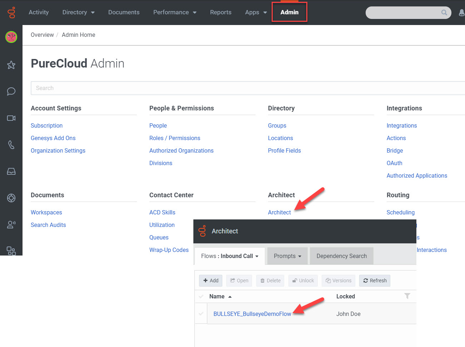Open the Scheduling link
The image size is (465, 347).
(401, 212)
